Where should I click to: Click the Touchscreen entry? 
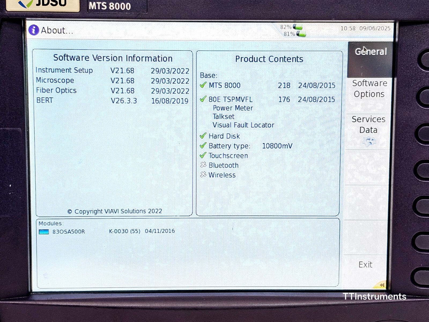coord(228,156)
